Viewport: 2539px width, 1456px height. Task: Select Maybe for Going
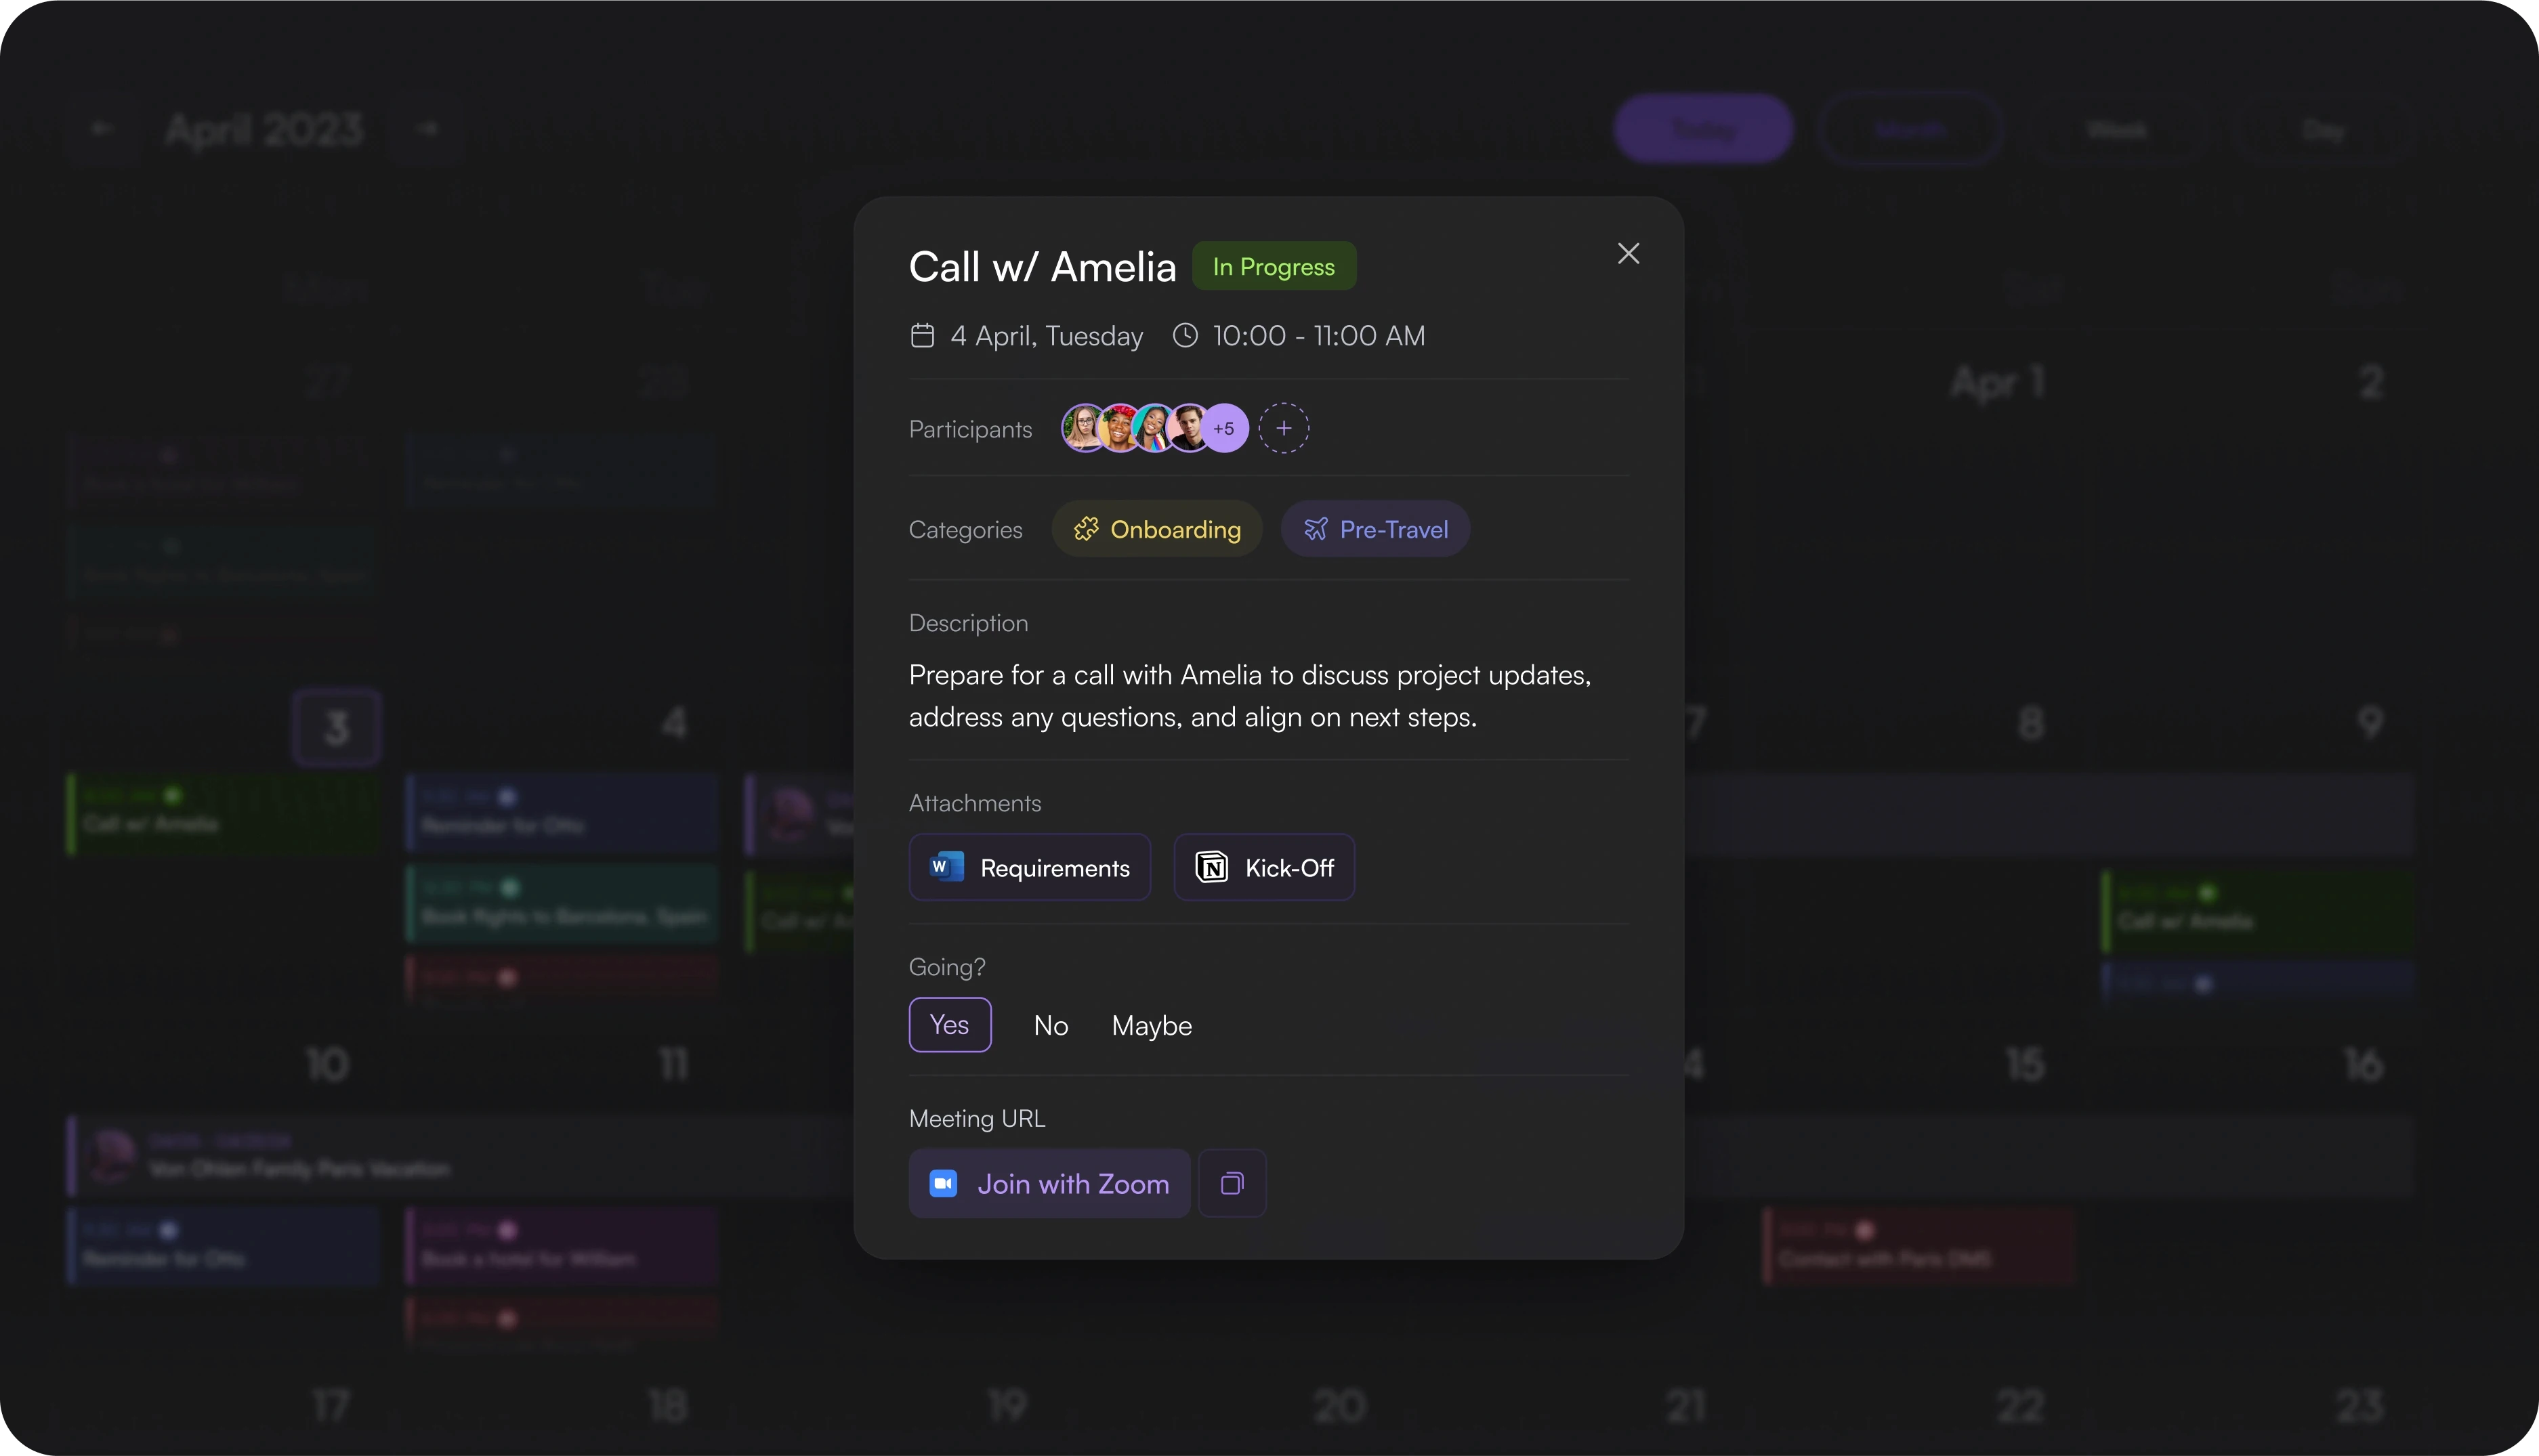pos(1152,1025)
